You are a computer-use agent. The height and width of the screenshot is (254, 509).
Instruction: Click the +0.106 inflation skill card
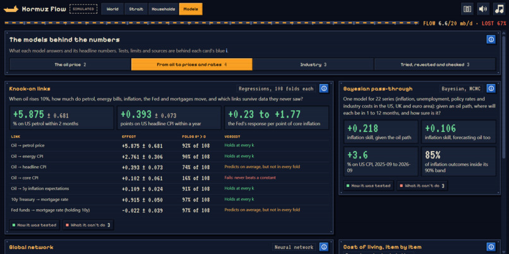(458, 131)
